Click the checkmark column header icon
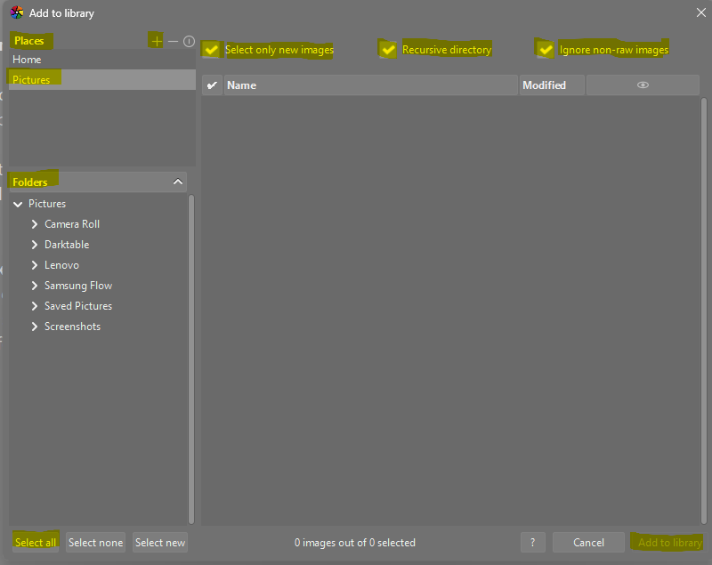The image size is (712, 565). 212,85
